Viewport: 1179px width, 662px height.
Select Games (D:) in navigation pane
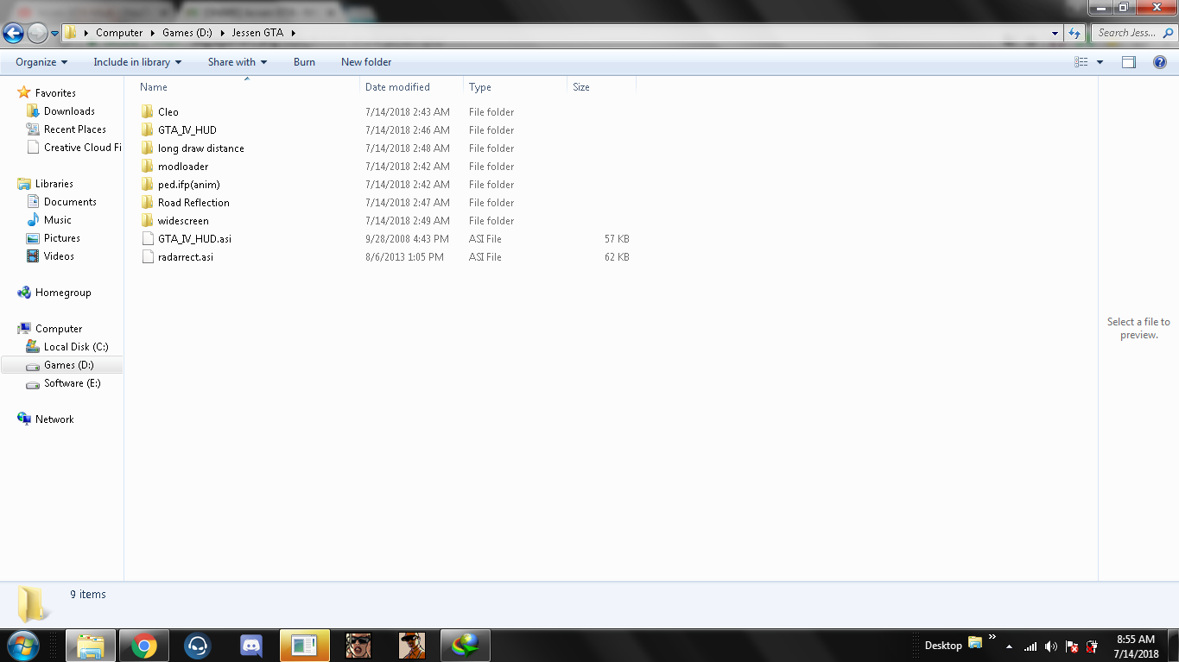point(69,365)
